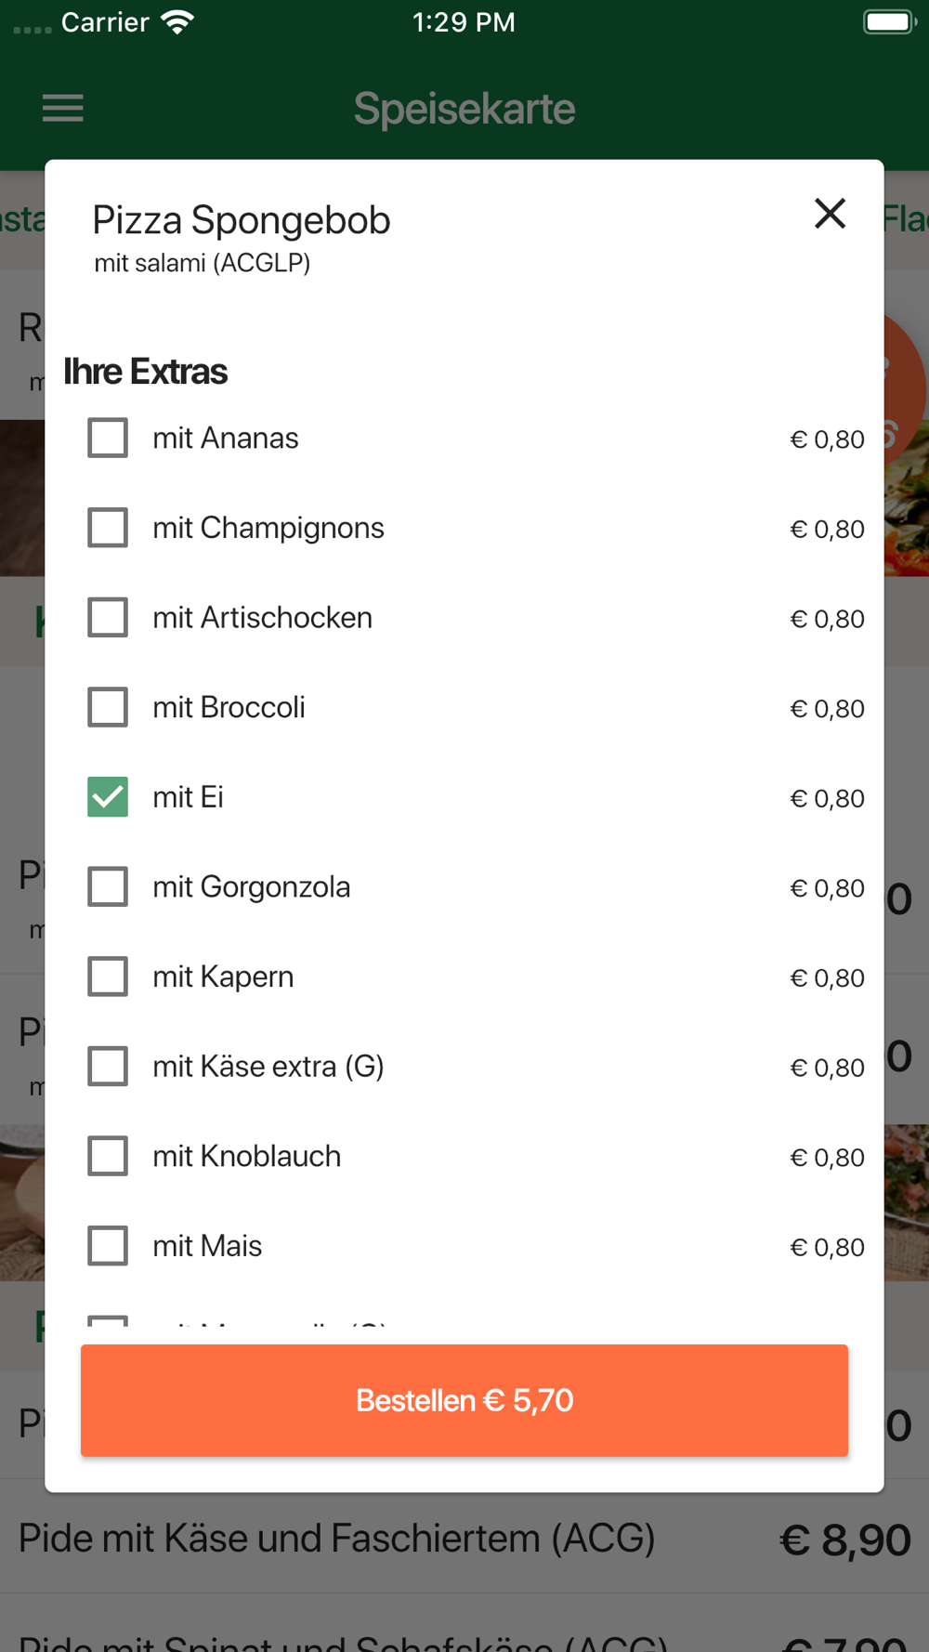Image resolution: width=929 pixels, height=1652 pixels.
Task: Tap the Wi-Fi status icon
Action: pyautogui.click(x=177, y=22)
